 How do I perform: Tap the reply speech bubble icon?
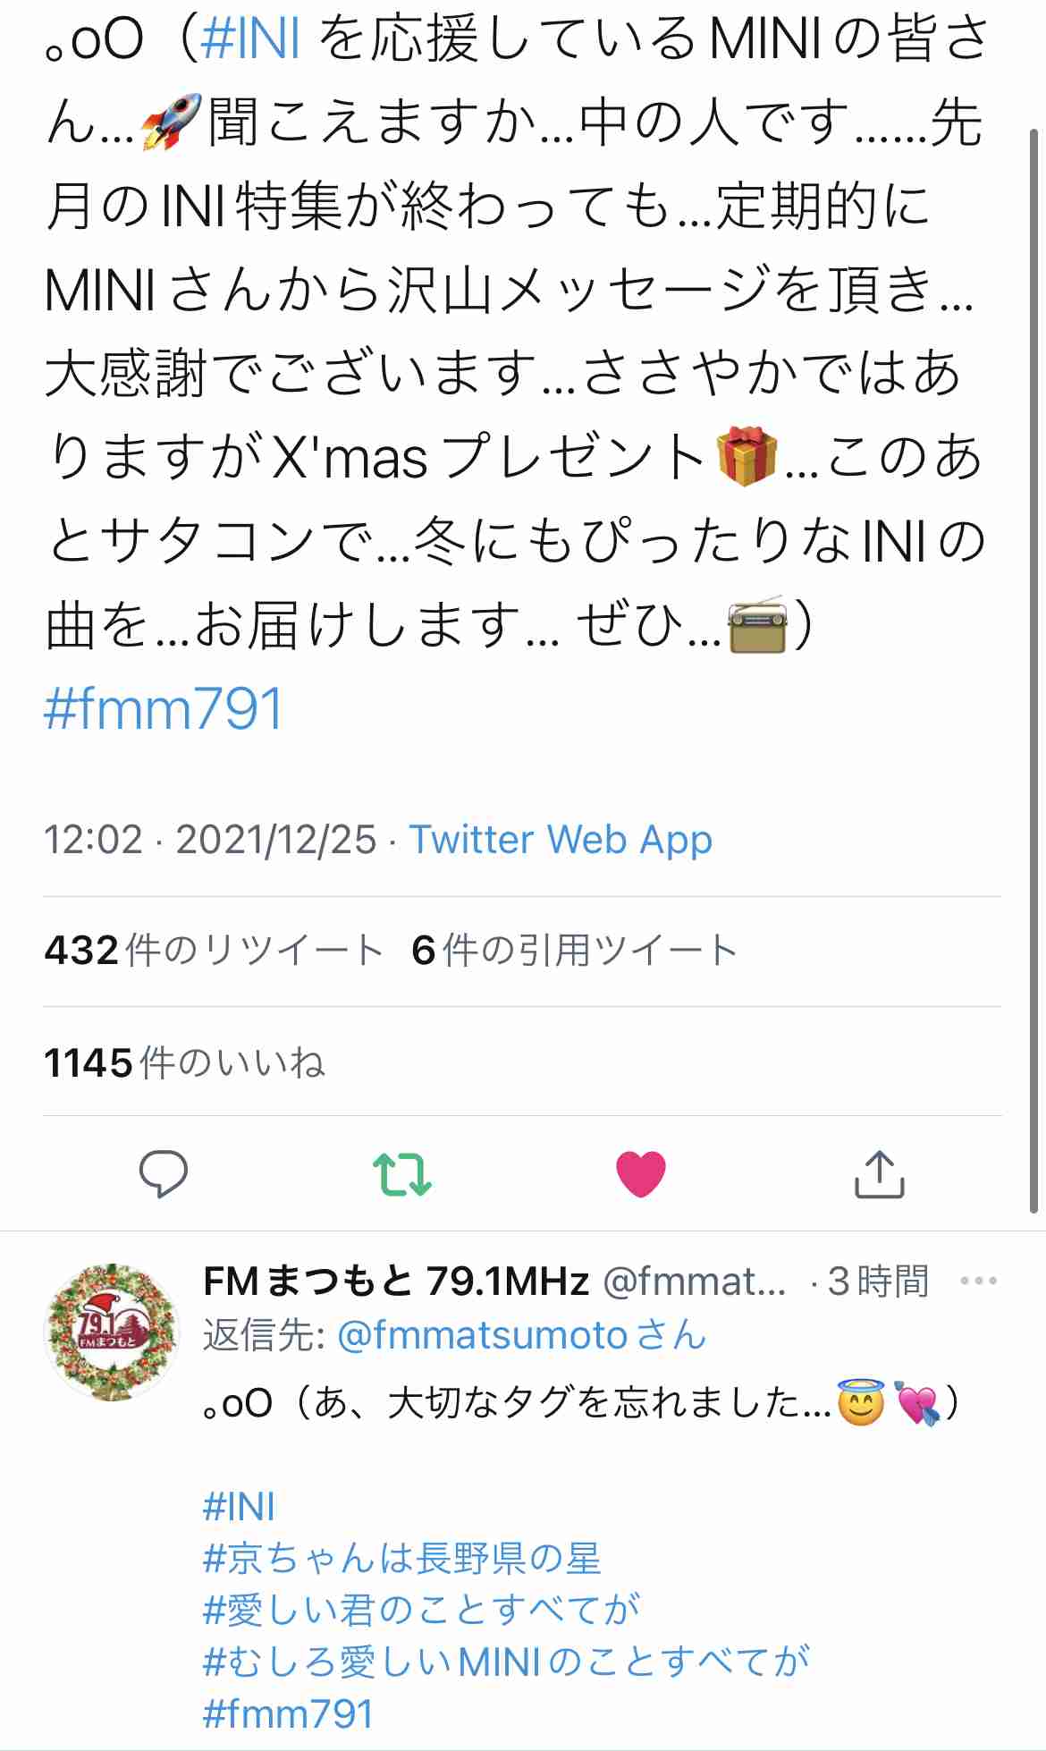tap(164, 1173)
